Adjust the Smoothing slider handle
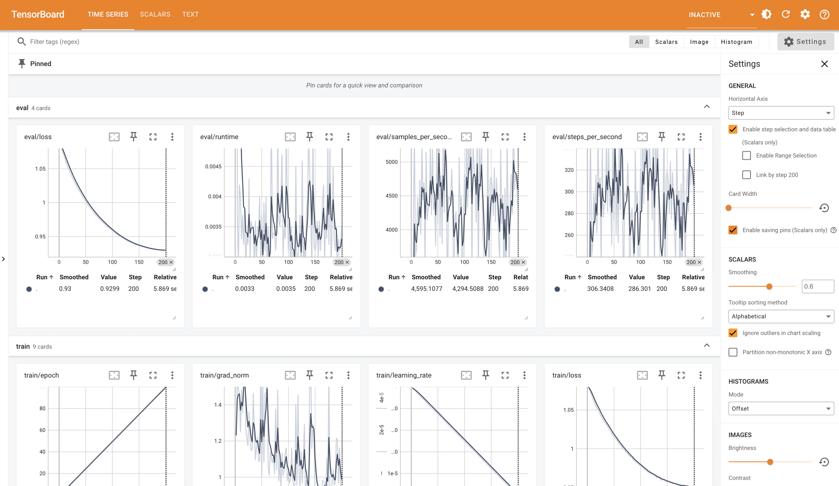 tap(769, 286)
